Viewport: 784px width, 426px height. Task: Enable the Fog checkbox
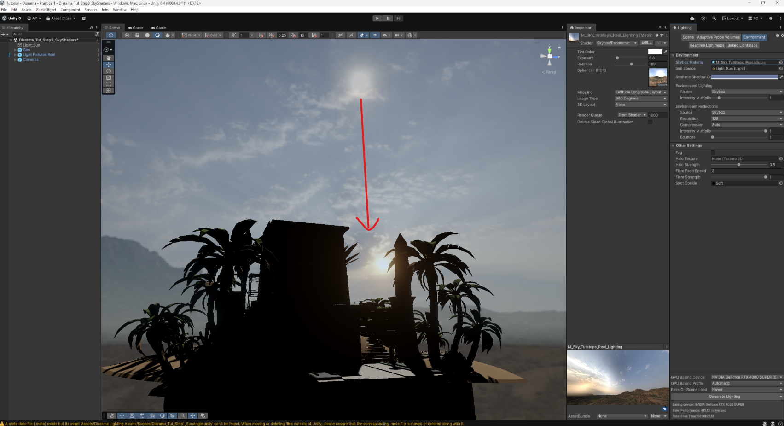click(713, 152)
